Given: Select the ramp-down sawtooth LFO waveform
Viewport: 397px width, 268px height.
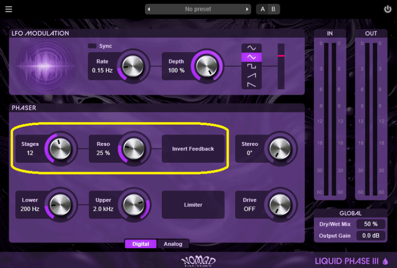Looking at the screenshot, I should point(252,84).
